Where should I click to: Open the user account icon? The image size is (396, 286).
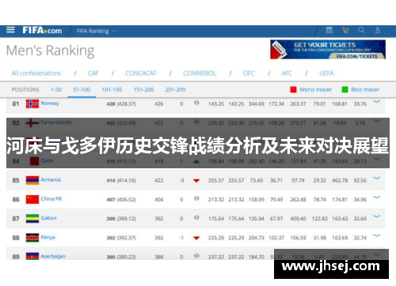tap(378, 30)
